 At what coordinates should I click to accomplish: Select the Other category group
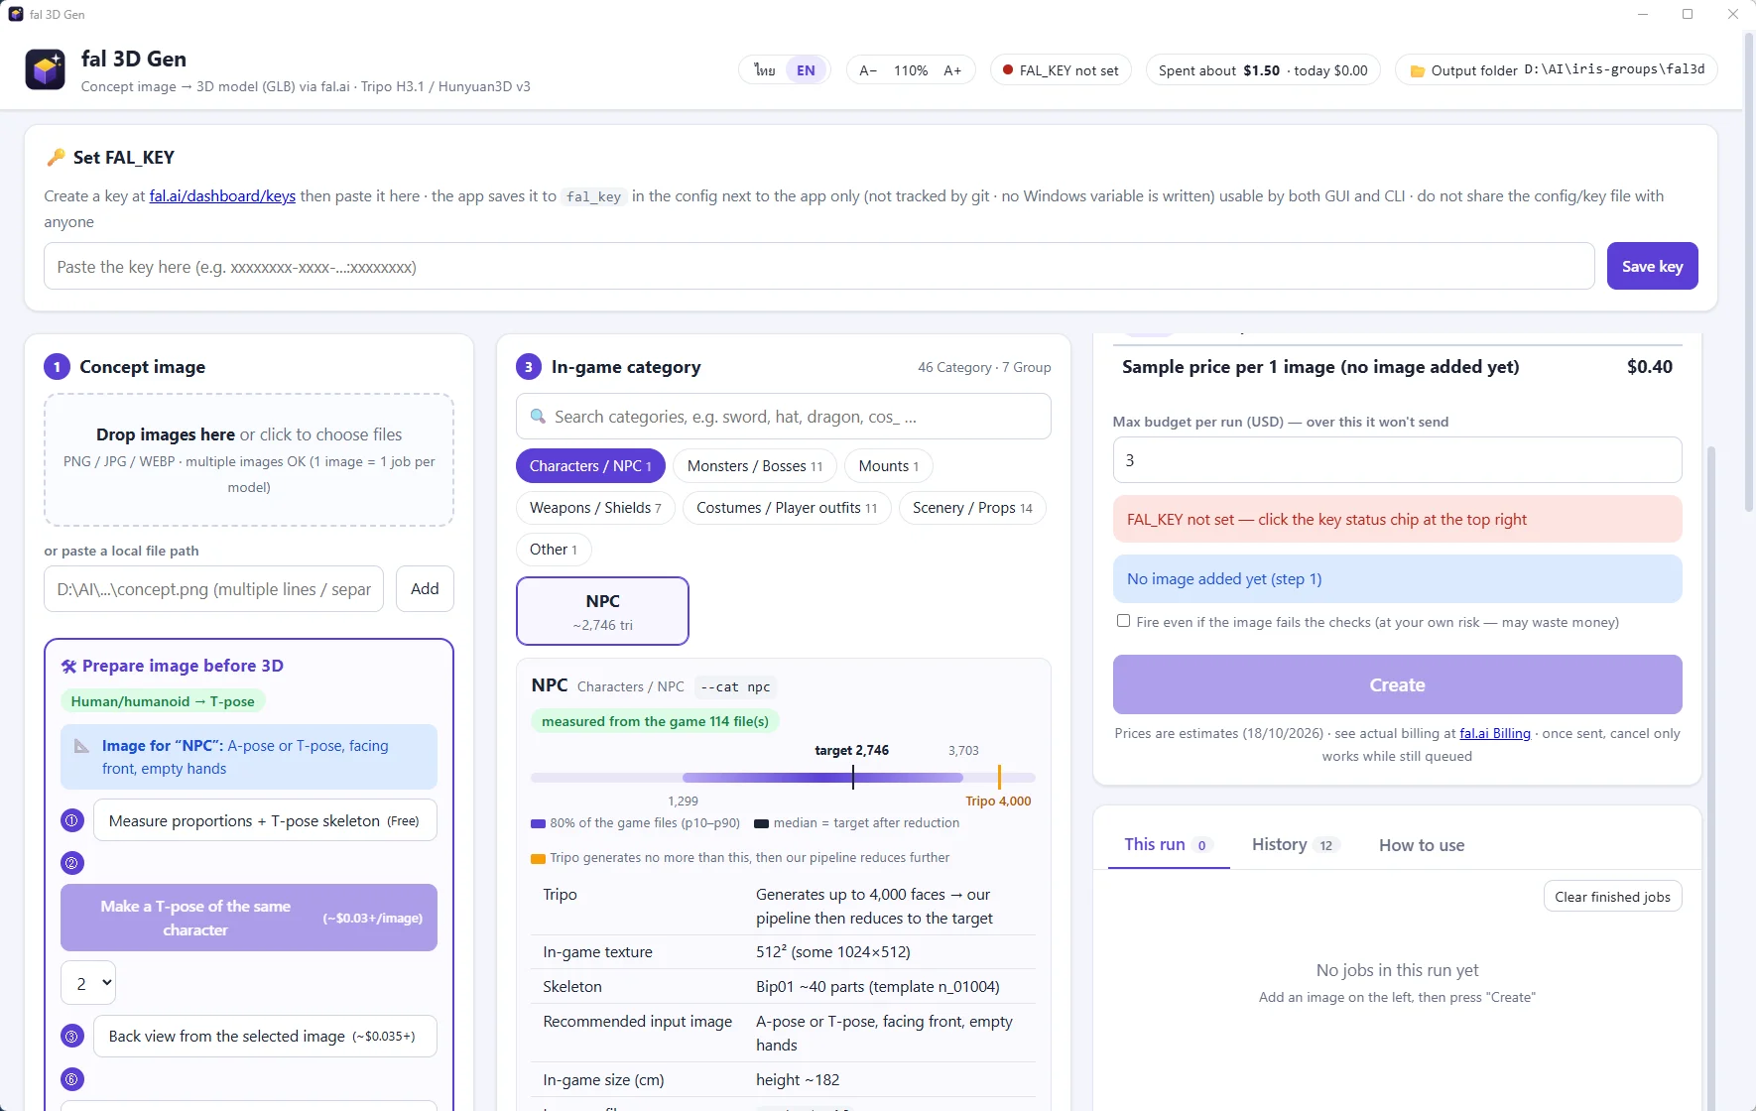(554, 549)
